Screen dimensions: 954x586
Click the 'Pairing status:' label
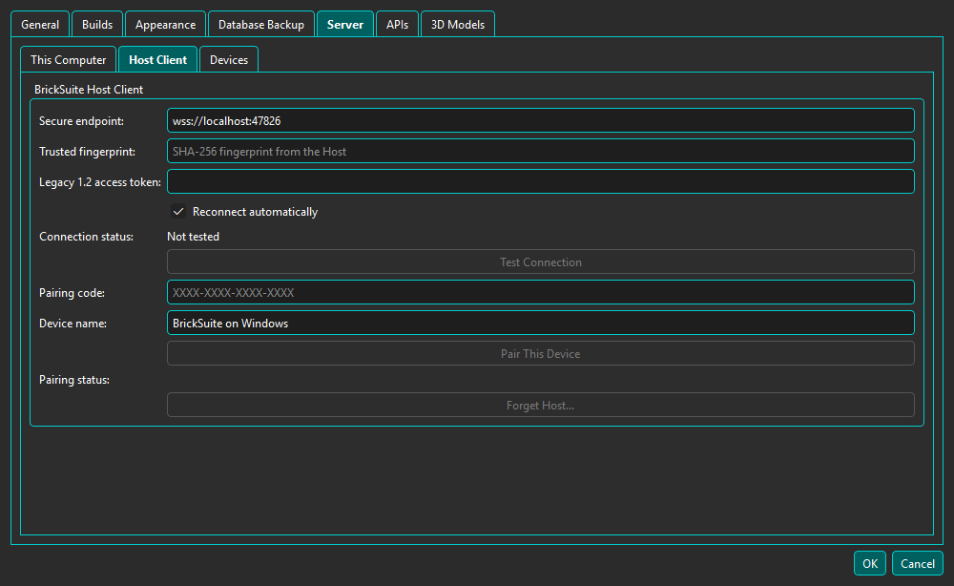click(74, 380)
